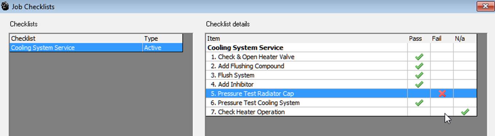The width and height of the screenshot is (495, 136).
Task: Select Cooling System Service checklist row
Action: 96,48
